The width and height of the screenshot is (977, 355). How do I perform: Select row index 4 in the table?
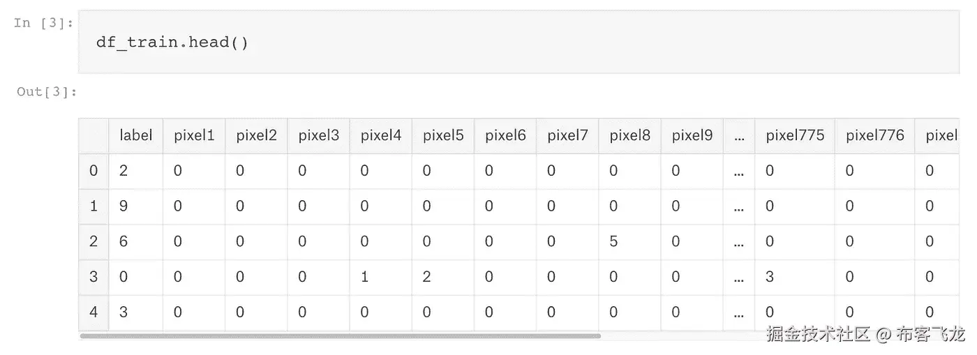[94, 312]
